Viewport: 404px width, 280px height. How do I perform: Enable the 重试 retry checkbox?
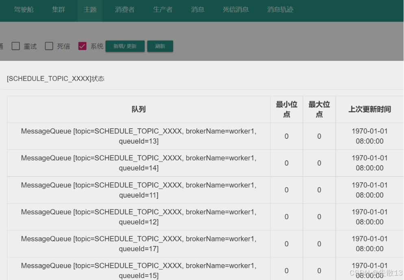16,46
